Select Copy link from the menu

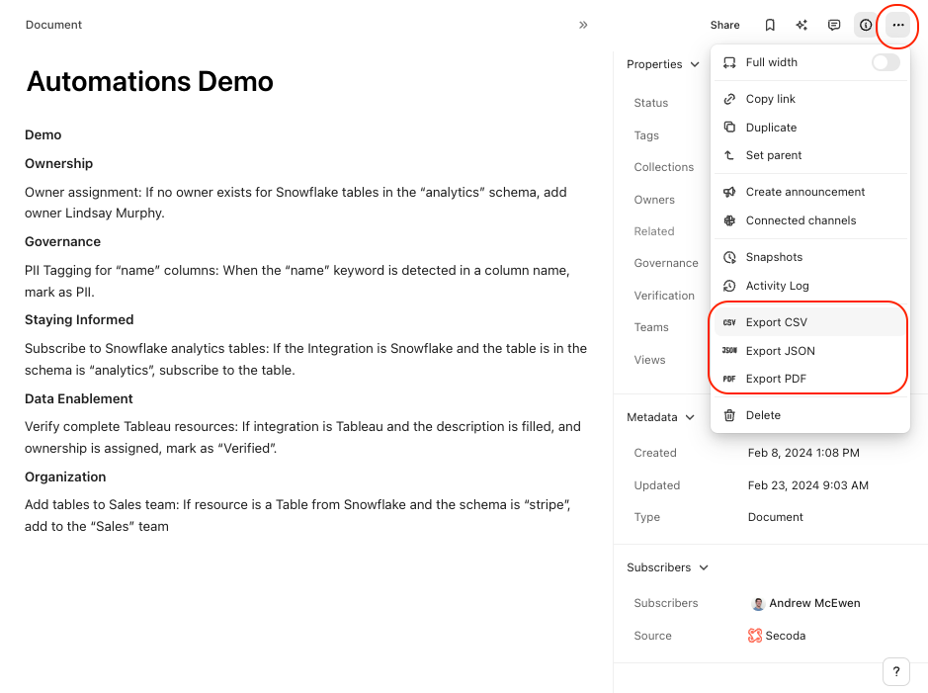[770, 99]
